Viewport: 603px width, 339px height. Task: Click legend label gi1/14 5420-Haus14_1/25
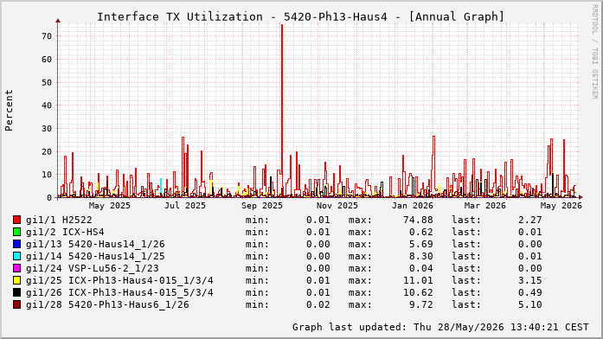click(x=95, y=256)
